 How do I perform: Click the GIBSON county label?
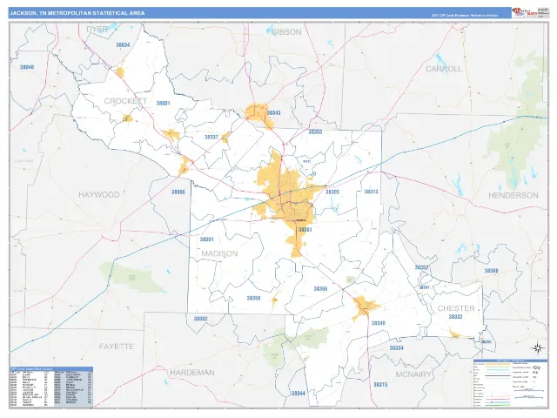click(x=286, y=32)
